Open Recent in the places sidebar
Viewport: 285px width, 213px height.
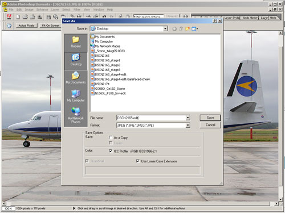click(76, 43)
